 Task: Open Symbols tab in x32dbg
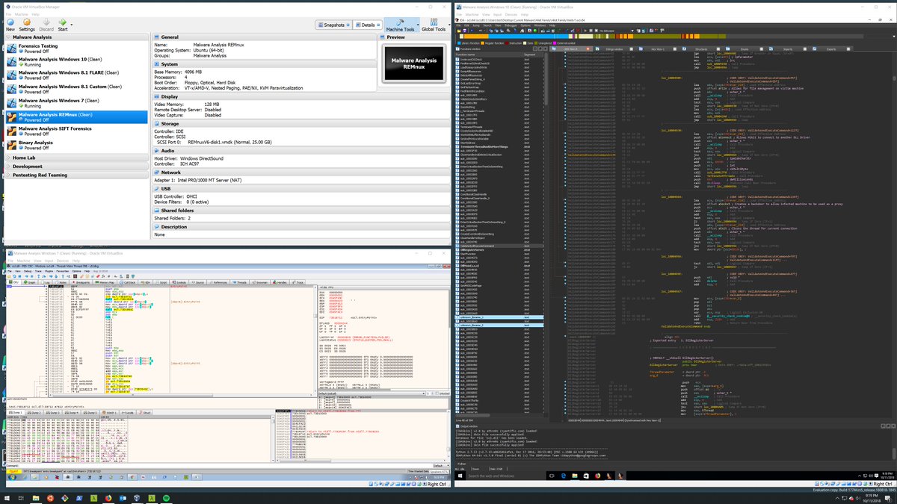[x=180, y=282]
